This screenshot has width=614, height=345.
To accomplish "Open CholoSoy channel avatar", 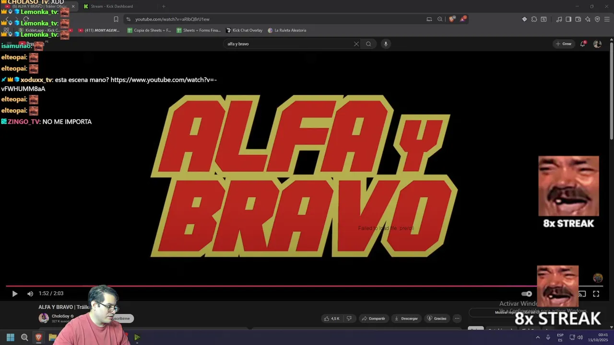I will point(44,318).
